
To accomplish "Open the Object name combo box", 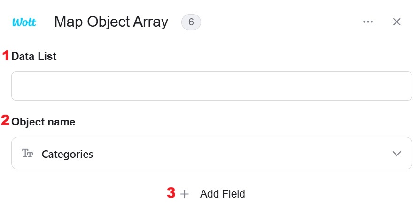I will (x=211, y=154).
